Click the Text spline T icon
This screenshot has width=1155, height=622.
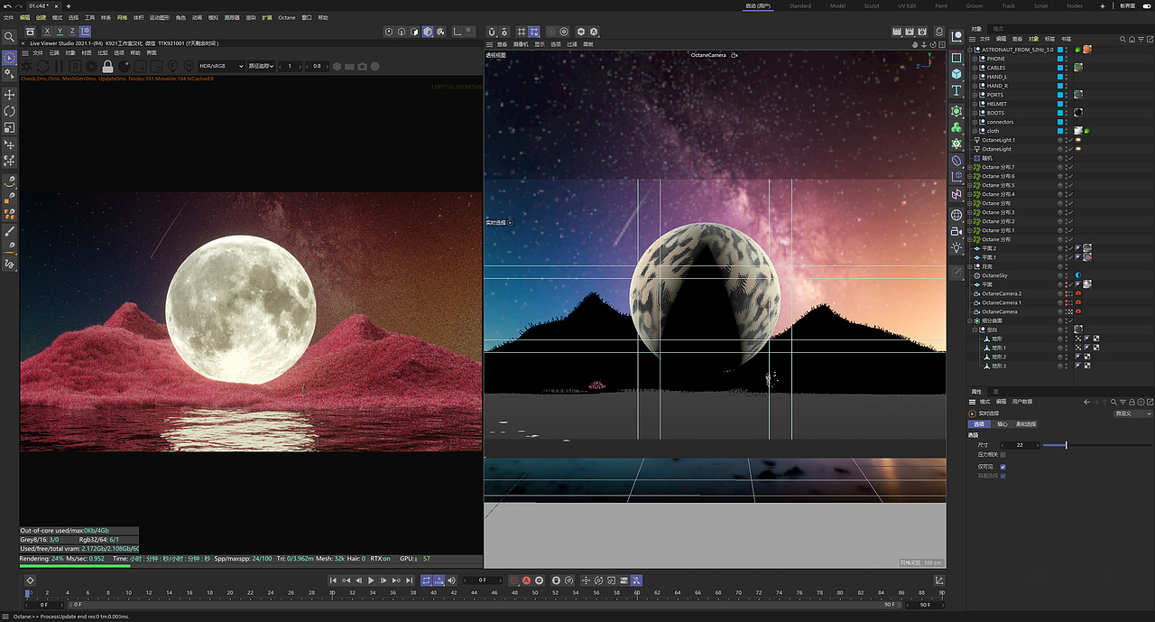(x=956, y=91)
